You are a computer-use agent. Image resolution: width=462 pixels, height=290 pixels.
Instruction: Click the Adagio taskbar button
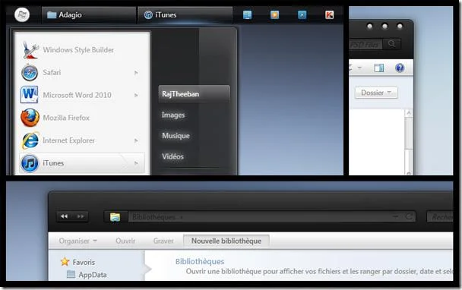coord(89,14)
